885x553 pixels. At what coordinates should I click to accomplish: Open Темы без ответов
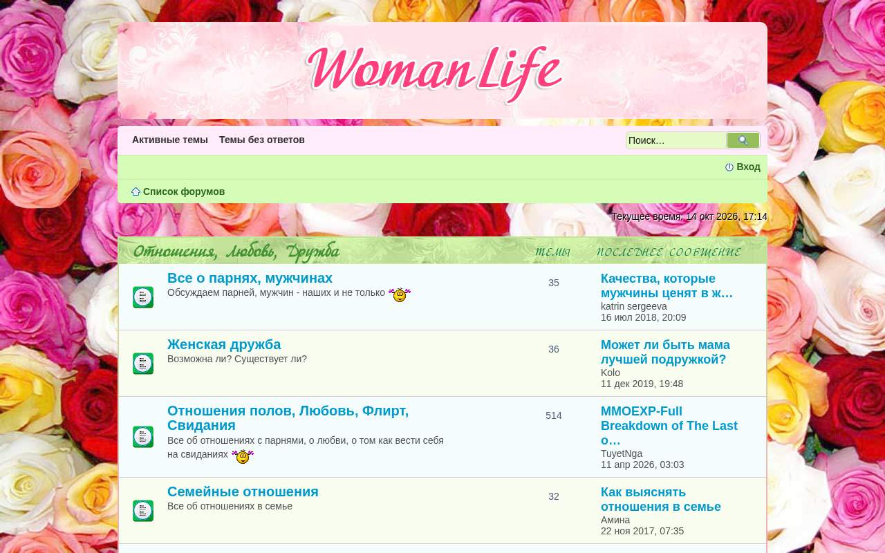pyautogui.click(x=262, y=140)
